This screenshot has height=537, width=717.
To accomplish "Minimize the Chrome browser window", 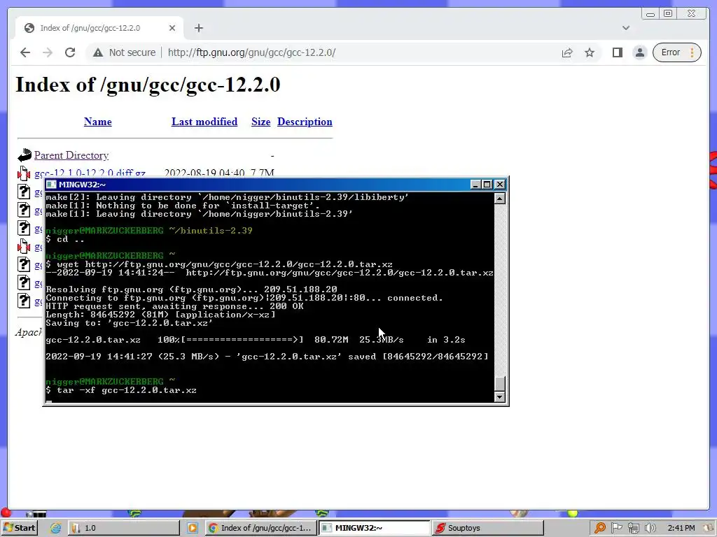I will point(650,14).
